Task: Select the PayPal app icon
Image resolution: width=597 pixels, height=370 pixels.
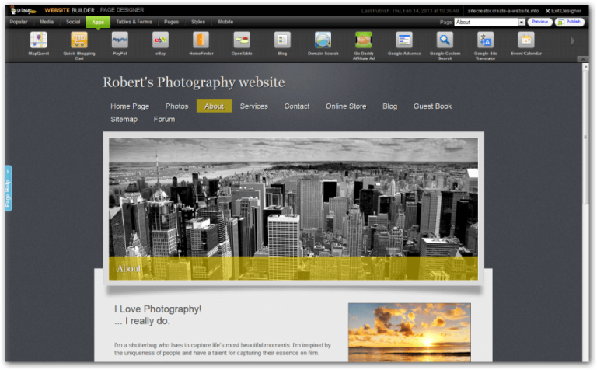Action: (x=120, y=40)
